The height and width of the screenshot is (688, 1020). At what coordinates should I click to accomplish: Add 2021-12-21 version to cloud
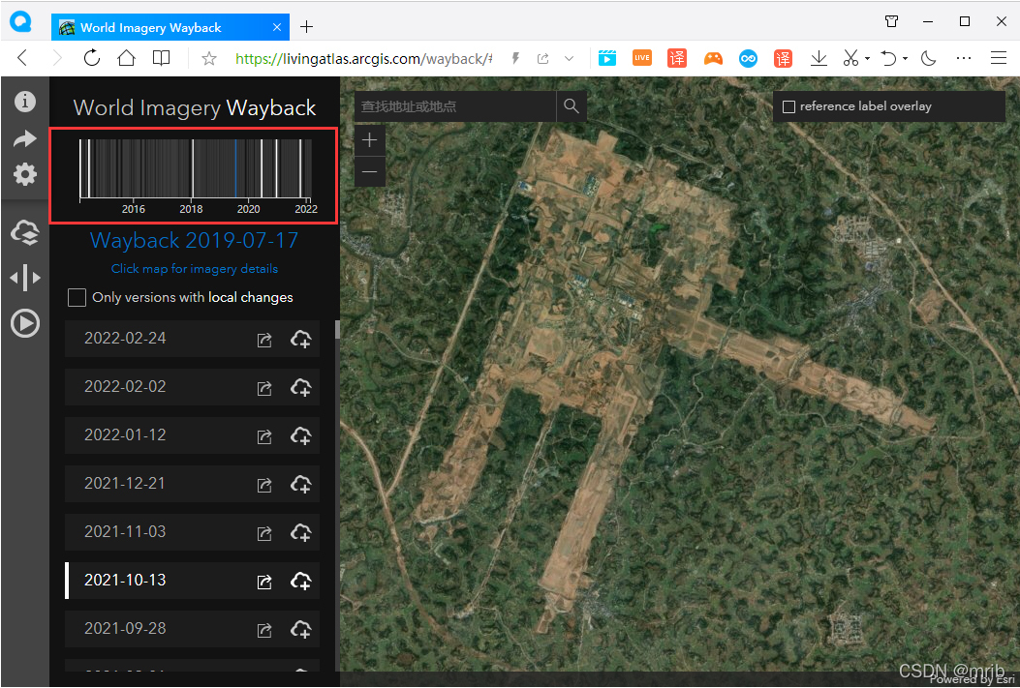pos(300,484)
